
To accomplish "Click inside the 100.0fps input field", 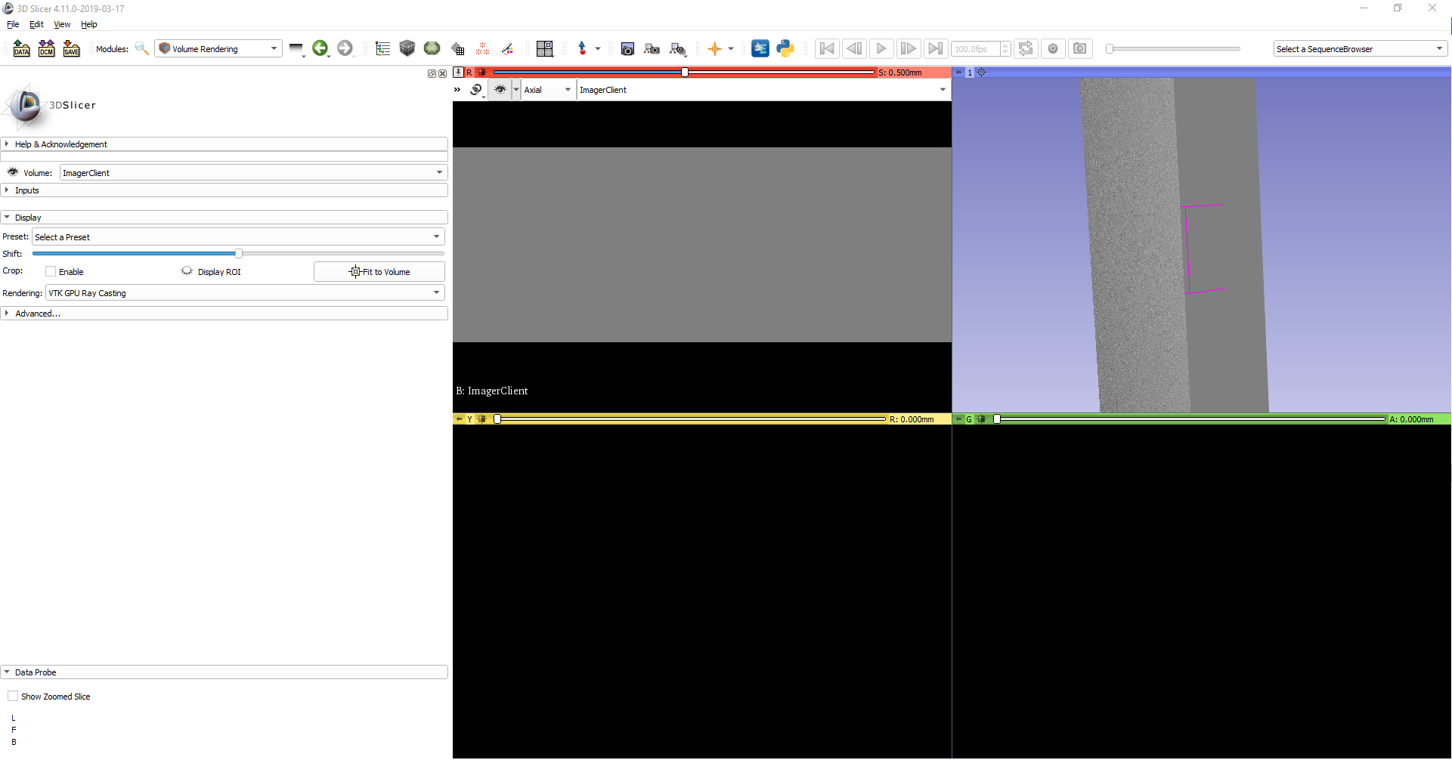I will (975, 48).
